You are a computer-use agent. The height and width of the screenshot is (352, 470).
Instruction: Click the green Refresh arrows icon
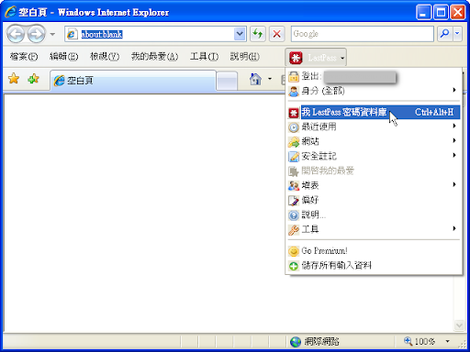click(x=258, y=34)
